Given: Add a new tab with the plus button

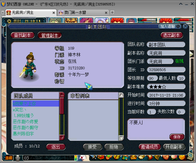Looking at the screenshot, I should tap(112, 12).
